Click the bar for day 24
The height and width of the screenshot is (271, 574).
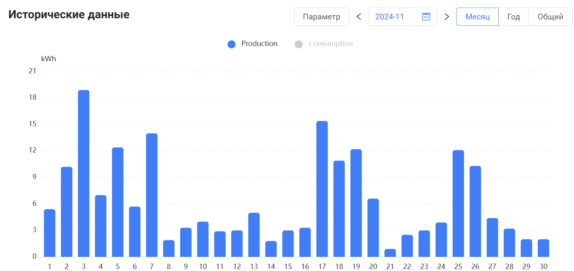[x=441, y=239]
